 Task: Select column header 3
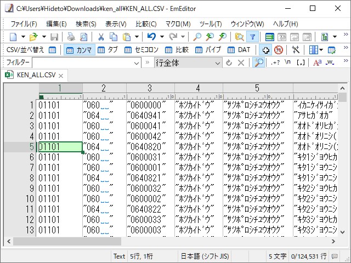(150, 88)
